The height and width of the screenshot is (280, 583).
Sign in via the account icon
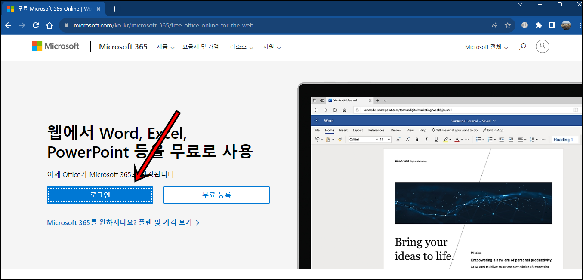(543, 46)
